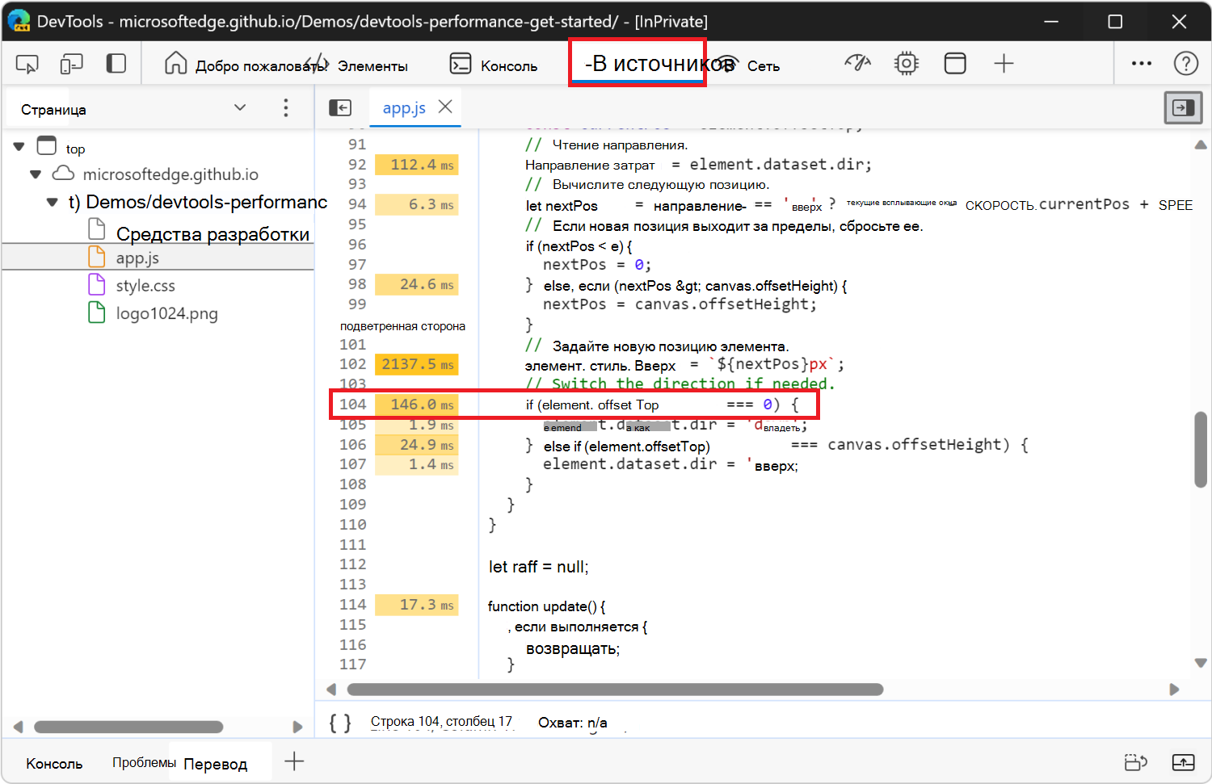1212x784 pixels.
Task: Click the 112.4 ms timing badge
Action: [417, 165]
